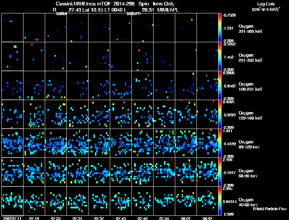Select the 07:55 time marker
289x220 pixels.
164,218
